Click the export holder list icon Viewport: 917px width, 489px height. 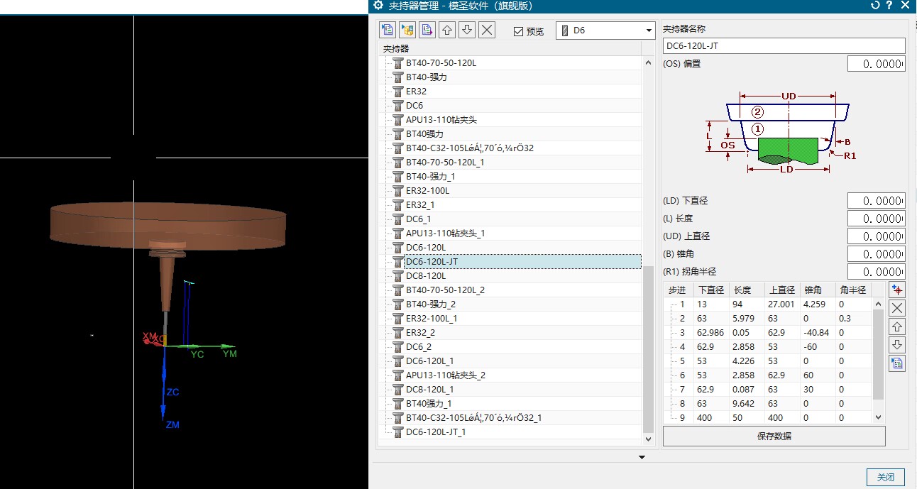tap(427, 30)
